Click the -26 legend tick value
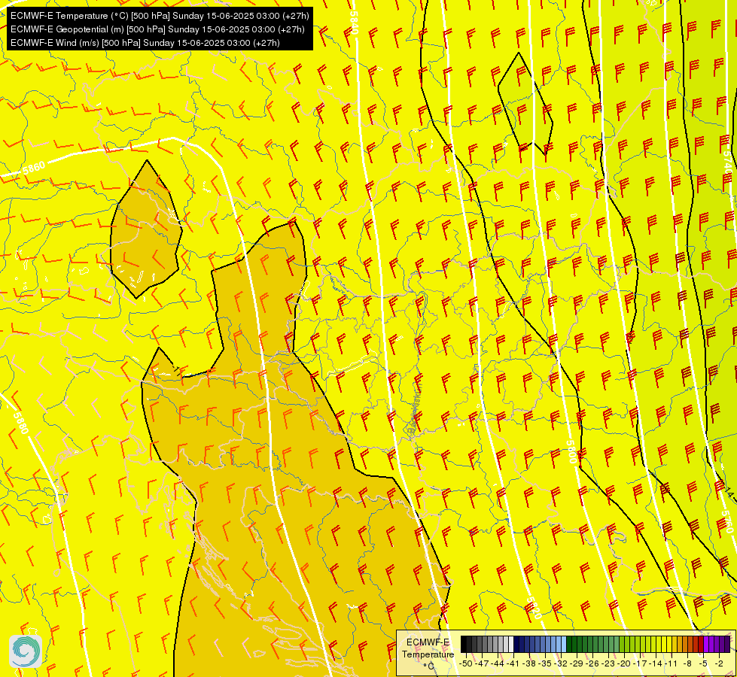 point(592,663)
